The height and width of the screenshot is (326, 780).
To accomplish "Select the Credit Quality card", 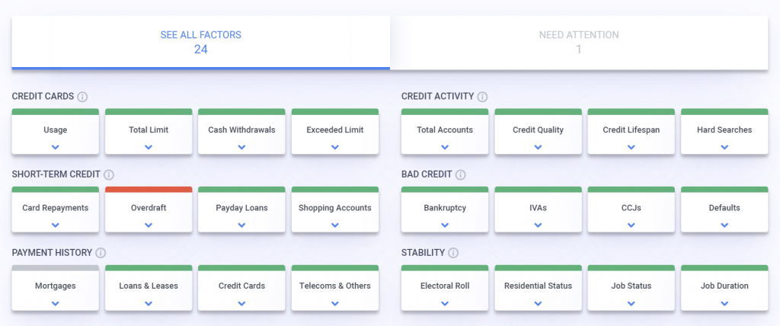I will click(538, 131).
